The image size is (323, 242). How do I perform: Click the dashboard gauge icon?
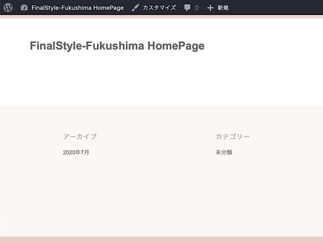tap(24, 8)
